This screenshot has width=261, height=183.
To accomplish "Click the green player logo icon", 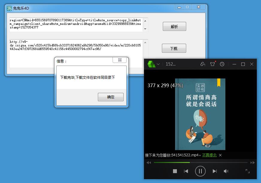I will tap(151, 64).
